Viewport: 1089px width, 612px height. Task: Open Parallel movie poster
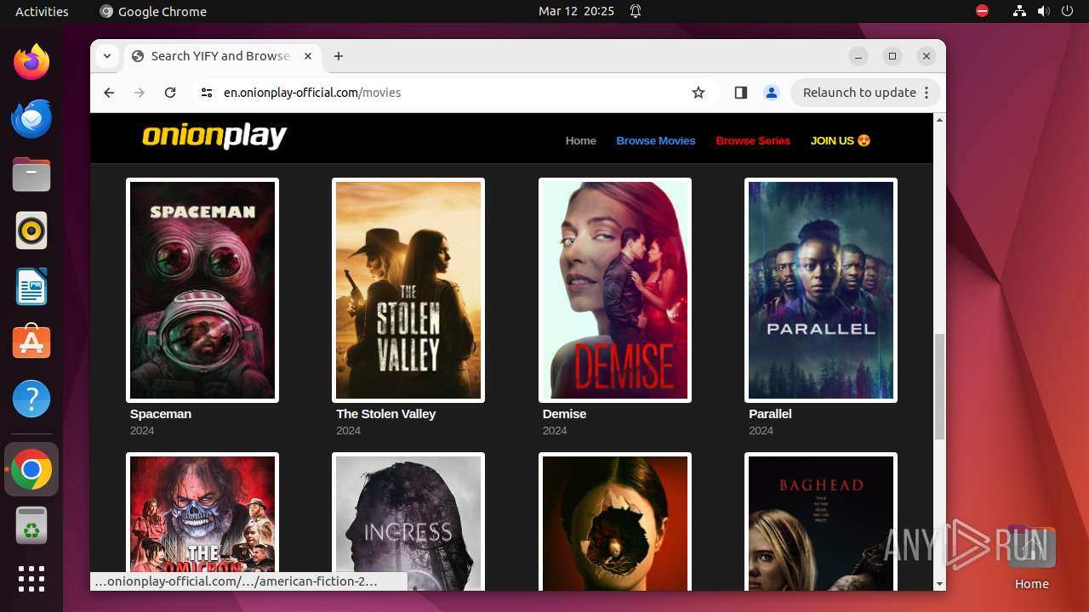821,290
